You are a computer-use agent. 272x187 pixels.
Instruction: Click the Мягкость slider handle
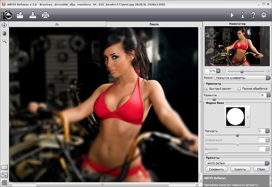[x=237, y=135]
